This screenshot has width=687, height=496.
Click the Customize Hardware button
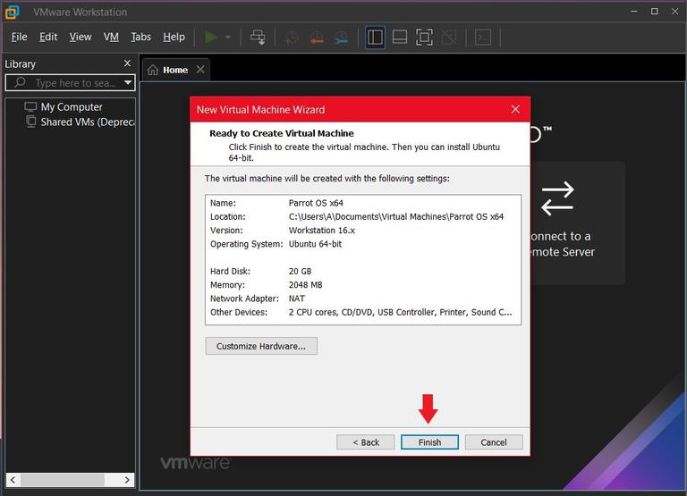[261, 346]
